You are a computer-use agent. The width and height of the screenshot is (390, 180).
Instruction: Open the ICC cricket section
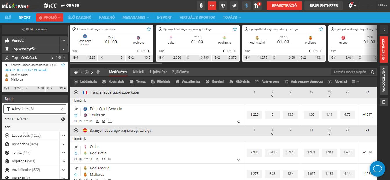50,5
